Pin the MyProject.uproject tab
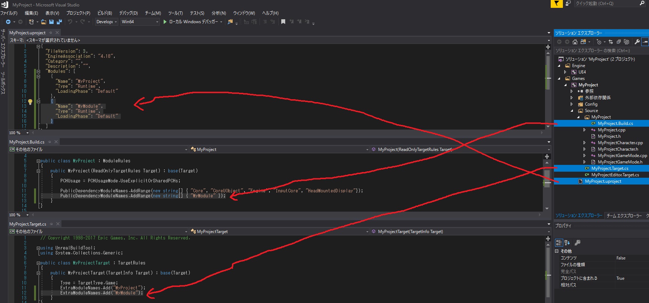The width and height of the screenshot is (649, 303). pos(51,32)
